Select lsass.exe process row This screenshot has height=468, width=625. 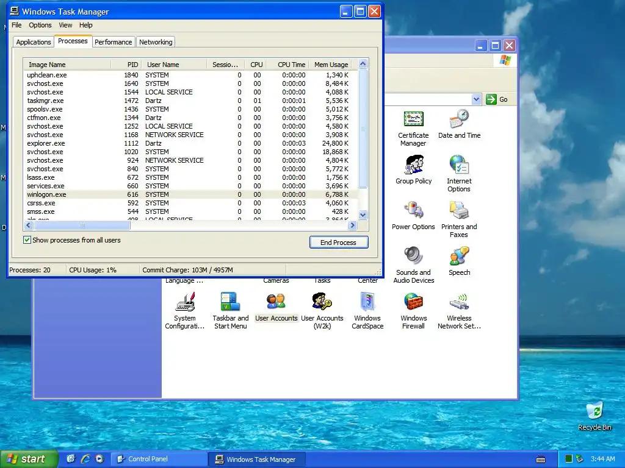[190, 177]
